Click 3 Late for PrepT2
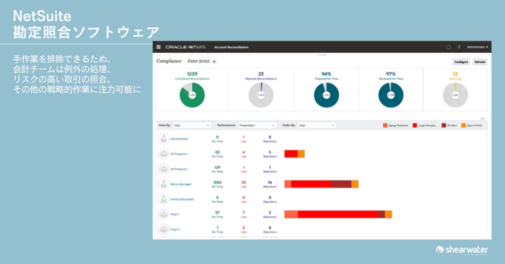The image size is (505, 264). [x=244, y=229]
